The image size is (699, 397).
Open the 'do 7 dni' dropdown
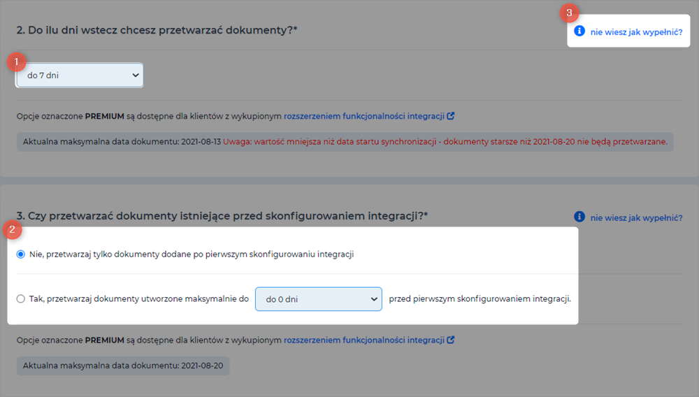coord(80,75)
